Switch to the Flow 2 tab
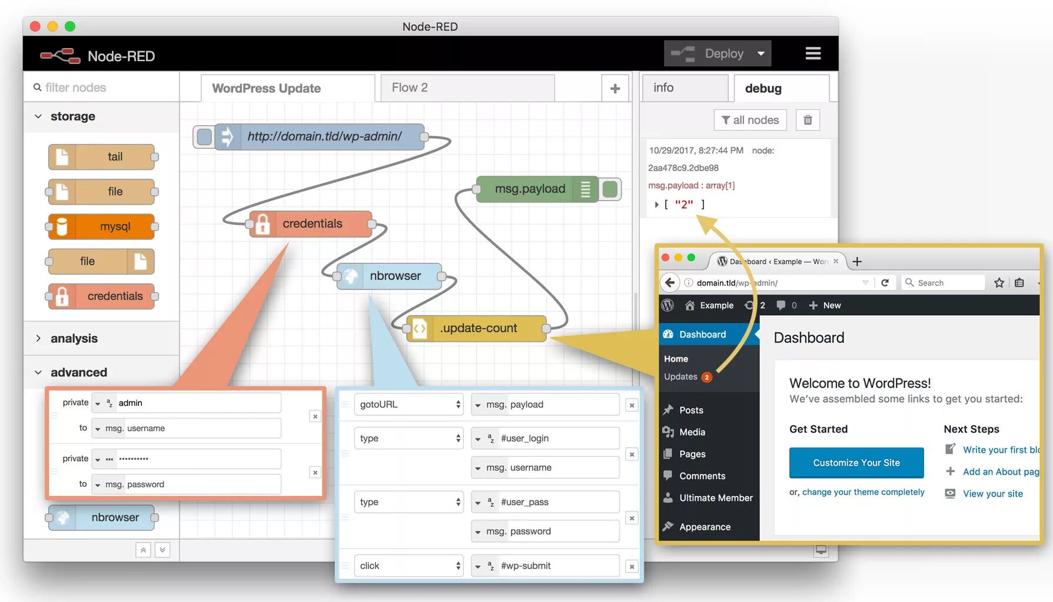The image size is (1053, 602). pos(467,88)
